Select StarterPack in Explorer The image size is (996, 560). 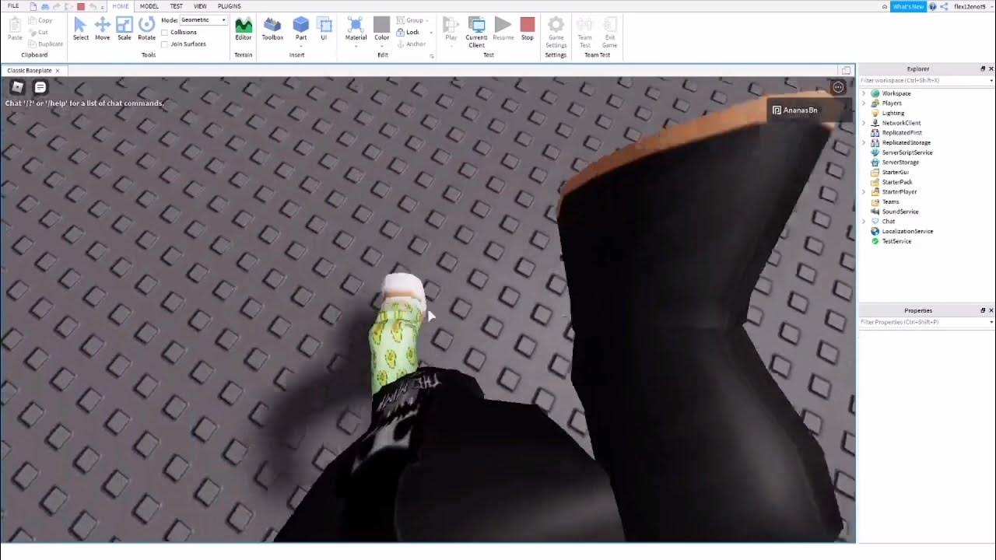tap(896, 182)
